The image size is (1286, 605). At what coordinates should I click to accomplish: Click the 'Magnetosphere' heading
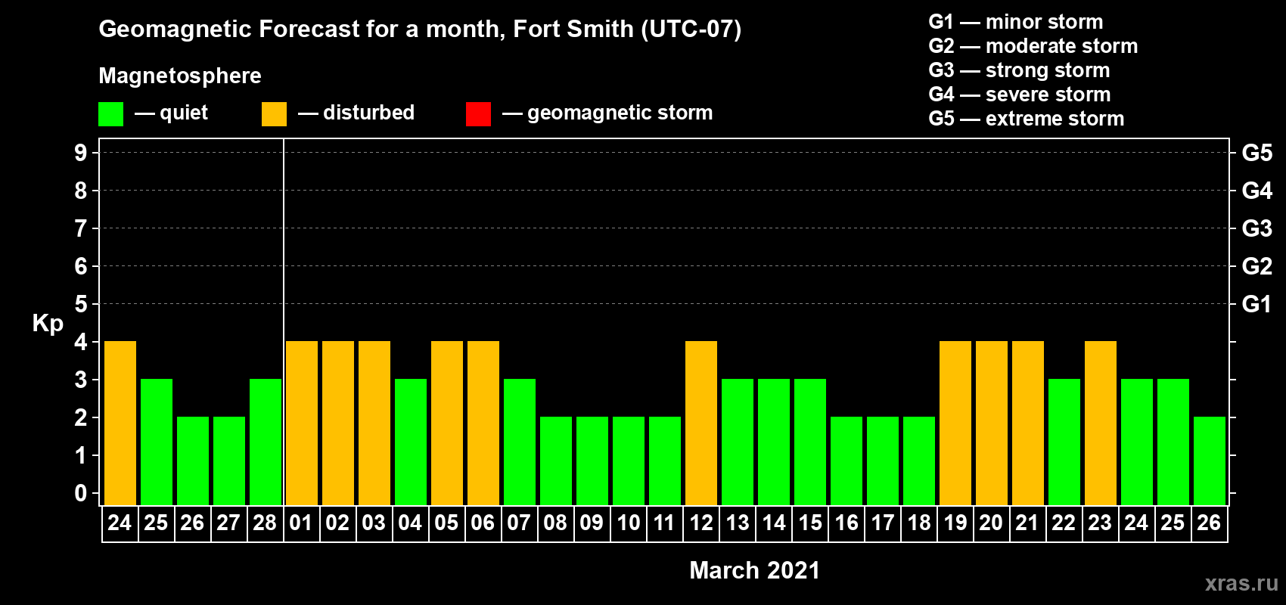[x=180, y=76]
